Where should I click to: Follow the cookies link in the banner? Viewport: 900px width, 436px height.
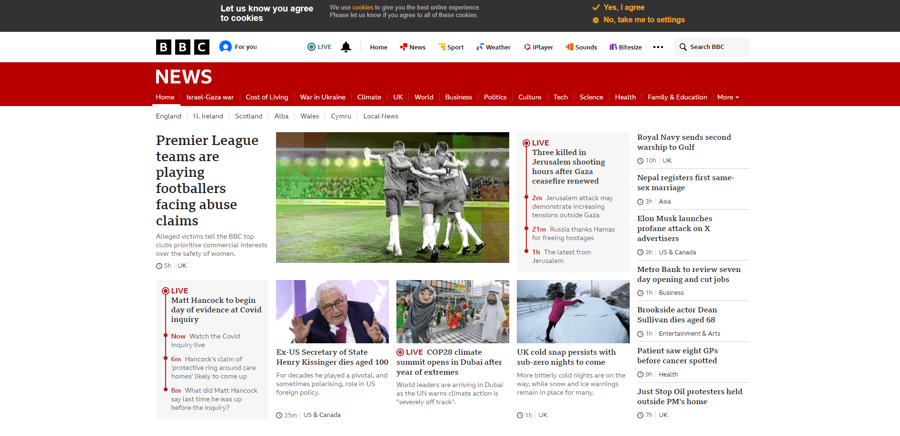[363, 8]
